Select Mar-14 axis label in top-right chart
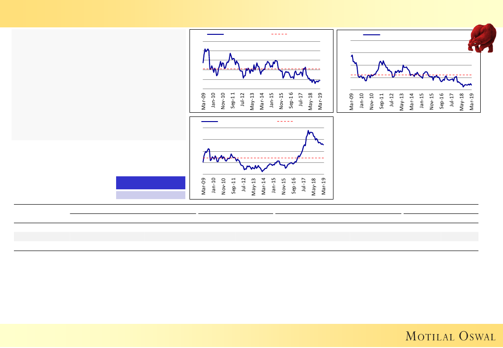 (x=412, y=101)
